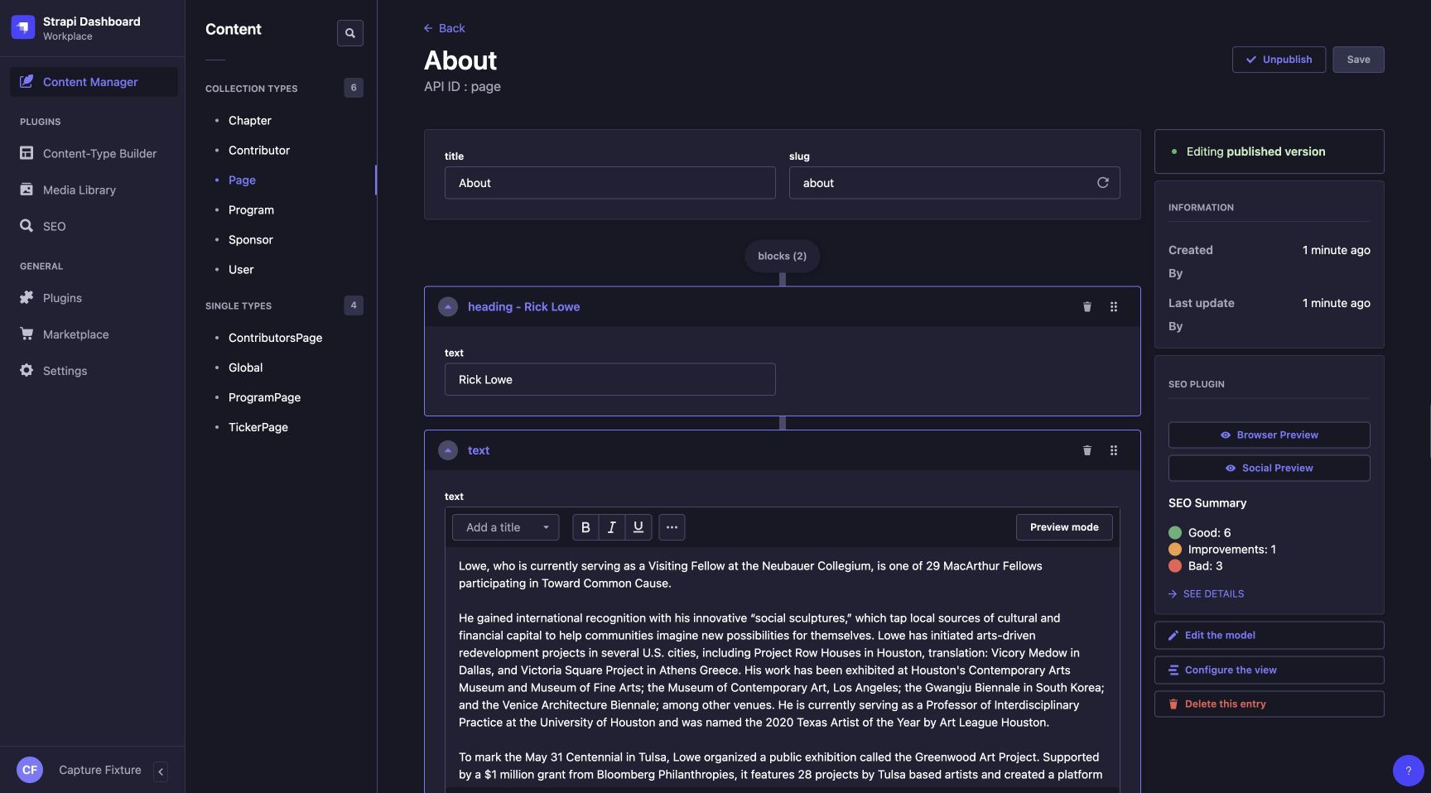Image resolution: width=1431 pixels, height=793 pixels.
Task: Regenerate the slug with refresh icon
Action: 1103,183
